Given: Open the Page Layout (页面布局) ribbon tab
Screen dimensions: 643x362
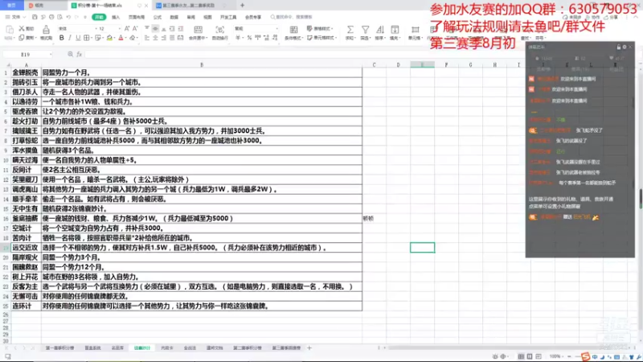Looking at the screenshot, I should [137, 17].
